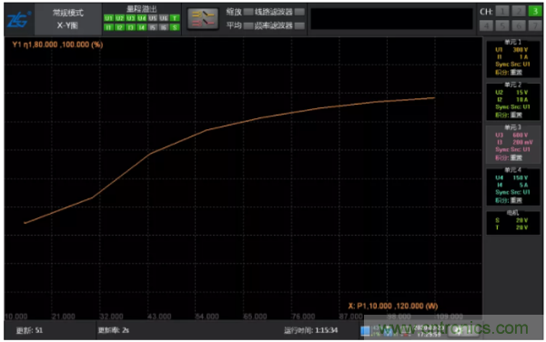546x342 pixels.
Task: Open the wiring configuration icon button
Action: [x=203, y=19]
